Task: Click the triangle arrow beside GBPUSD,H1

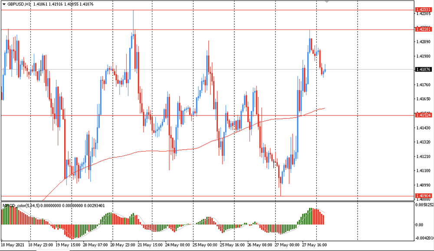Action: pyautogui.click(x=4, y=3)
